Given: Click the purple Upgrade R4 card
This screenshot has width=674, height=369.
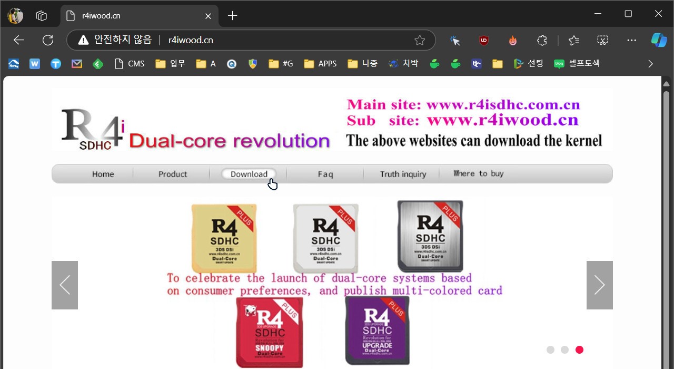Looking at the screenshot, I should click(377, 331).
